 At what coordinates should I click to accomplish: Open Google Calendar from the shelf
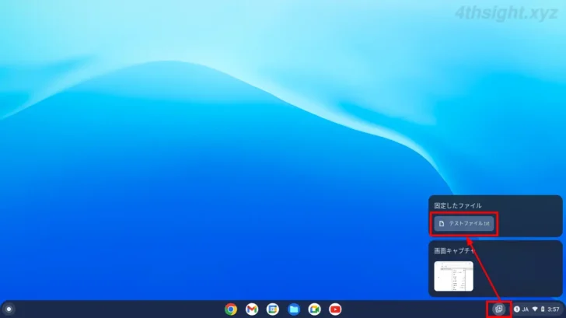tap(273, 309)
